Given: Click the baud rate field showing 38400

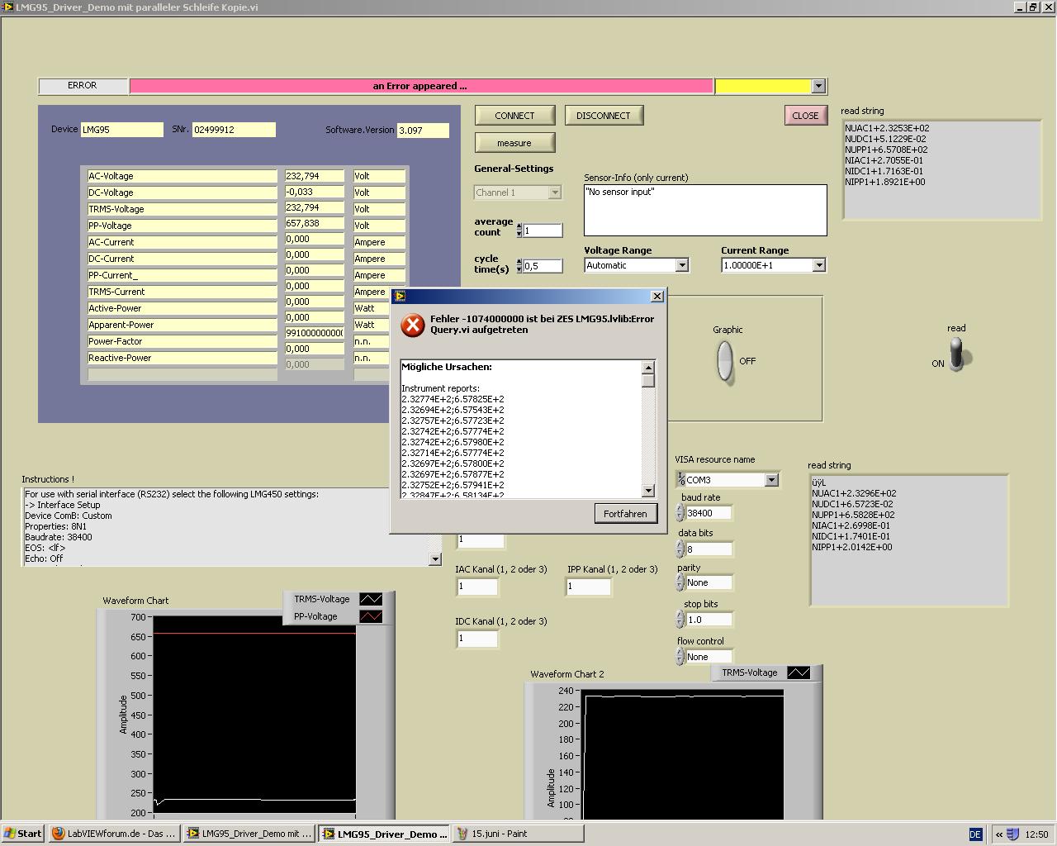Looking at the screenshot, I should pos(709,513).
